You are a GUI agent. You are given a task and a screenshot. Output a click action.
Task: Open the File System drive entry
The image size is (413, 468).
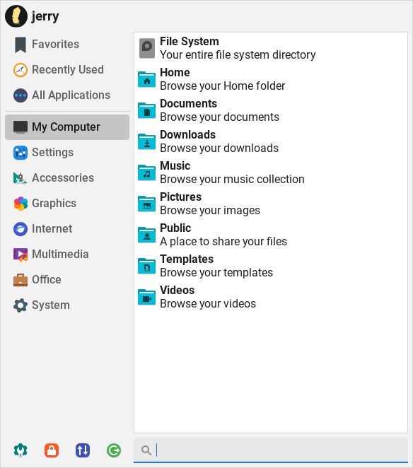[271, 48]
